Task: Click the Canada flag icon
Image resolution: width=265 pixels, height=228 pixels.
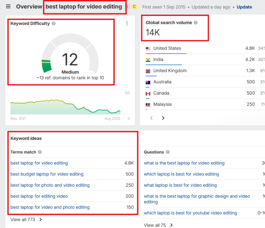Action: 148,94
